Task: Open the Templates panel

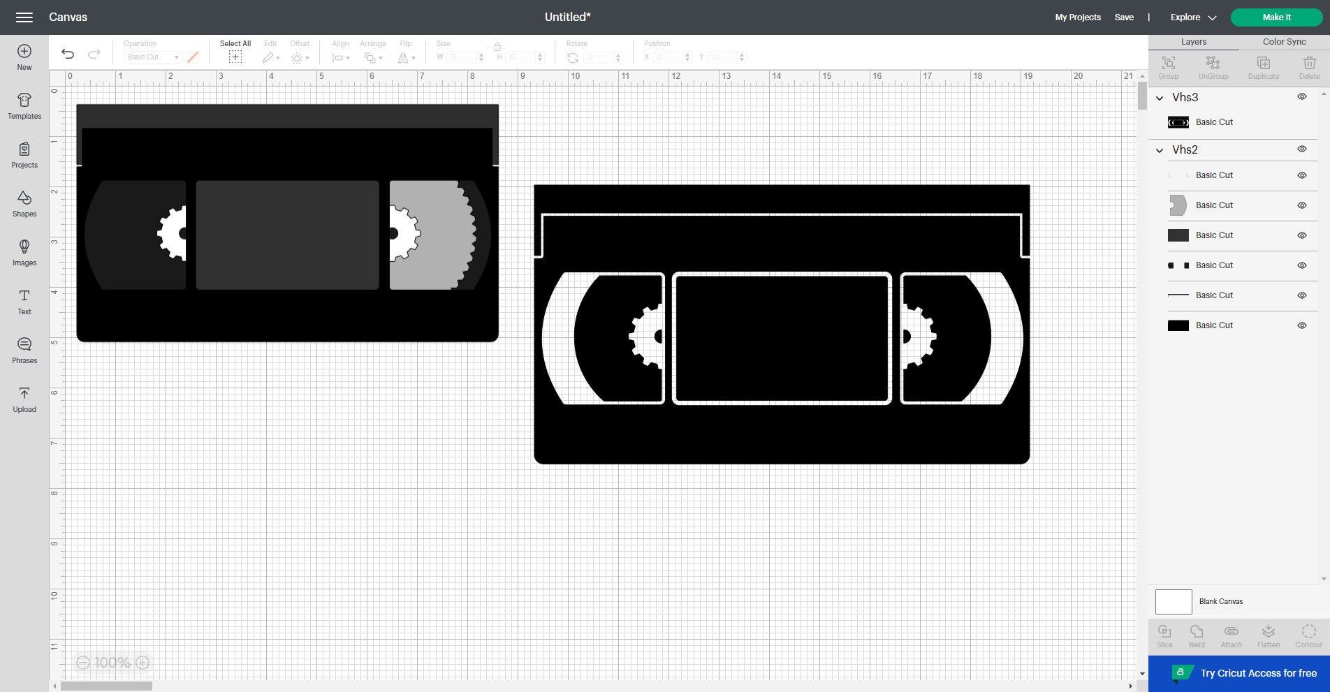Action: pyautogui.click(x=24, y=106)
